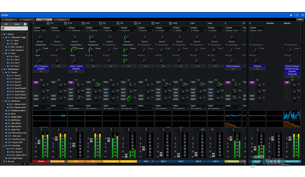Collapse the 2.14. Cymbals tree node
The width and height of the screenshot is (305, 177).
(x=4, y=146)
